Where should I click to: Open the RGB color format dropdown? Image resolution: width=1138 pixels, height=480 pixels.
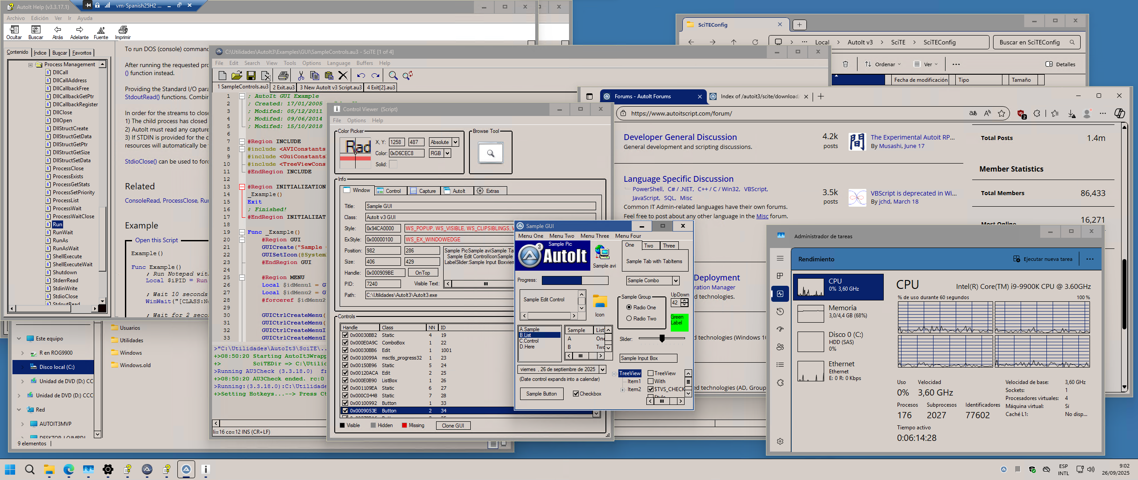[x=447, y=153]
